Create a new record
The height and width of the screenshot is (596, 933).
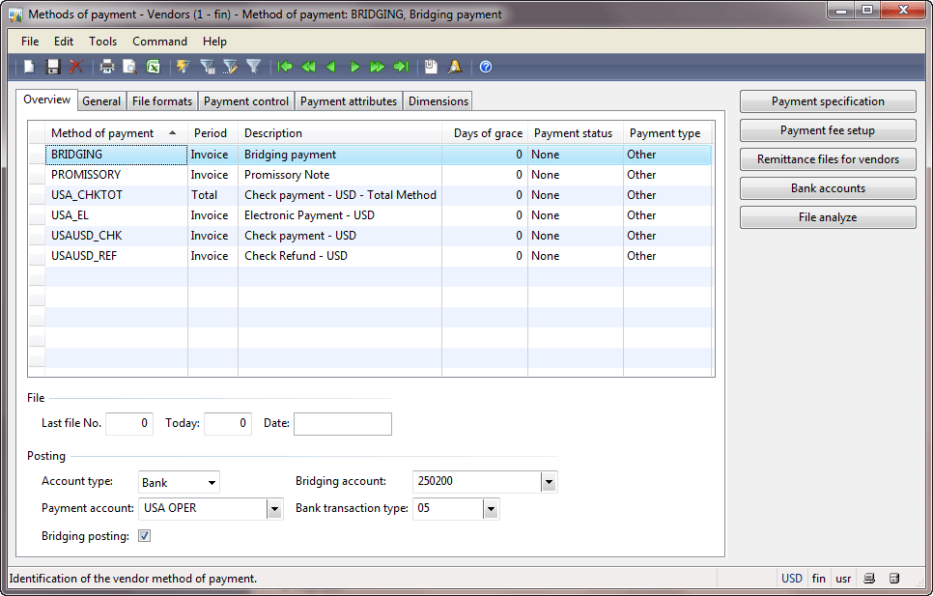point(28,67)
